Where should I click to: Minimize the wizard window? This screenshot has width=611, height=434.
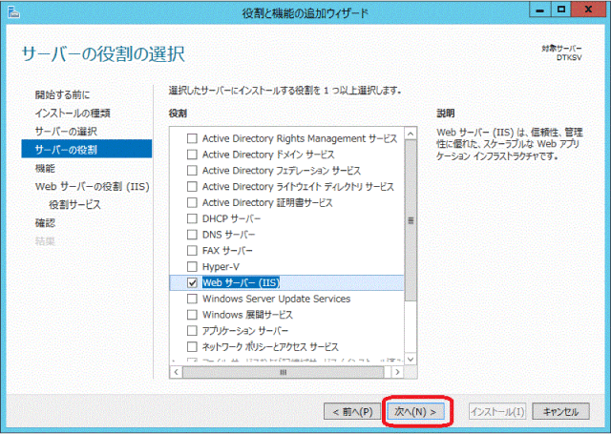(540, 10)
